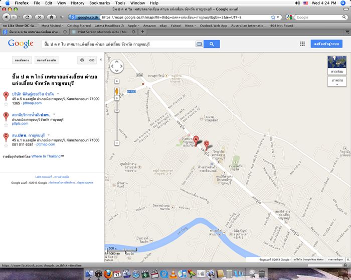Click the zoom out minus button
The height and width of the screenshot is (280, 351).
tap(117, 143)
